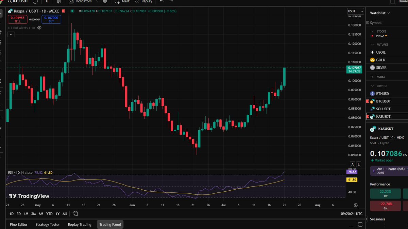The height and width of the screenshot is (229, 408).
Task: Open the Indicators dialog
Action: [x=80, y=1]
